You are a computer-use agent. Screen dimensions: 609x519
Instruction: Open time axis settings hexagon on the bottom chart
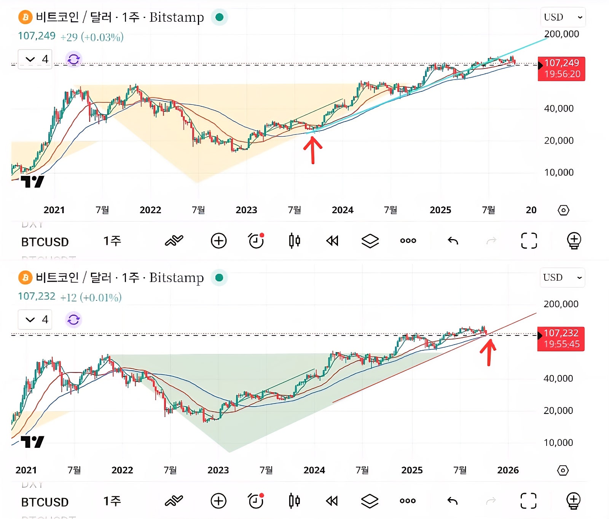point(563,471)
